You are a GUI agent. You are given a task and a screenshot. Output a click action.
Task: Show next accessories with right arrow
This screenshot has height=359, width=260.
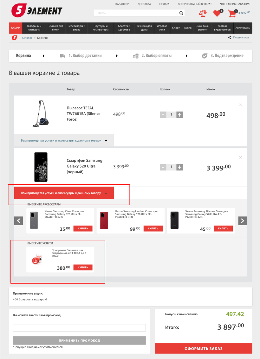coord(243,221)
